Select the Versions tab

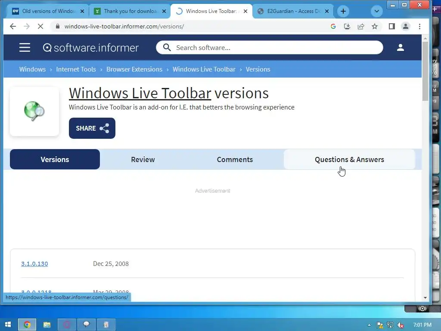[x=55, y=159]
